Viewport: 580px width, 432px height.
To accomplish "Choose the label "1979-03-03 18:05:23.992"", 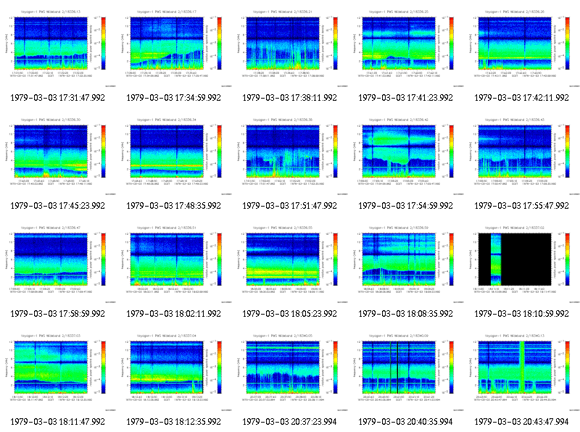I will (289, 314).
